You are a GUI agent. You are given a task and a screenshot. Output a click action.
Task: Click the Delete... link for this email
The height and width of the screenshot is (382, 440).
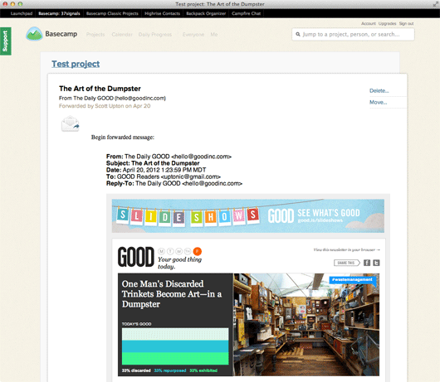(x=379, y=91)
